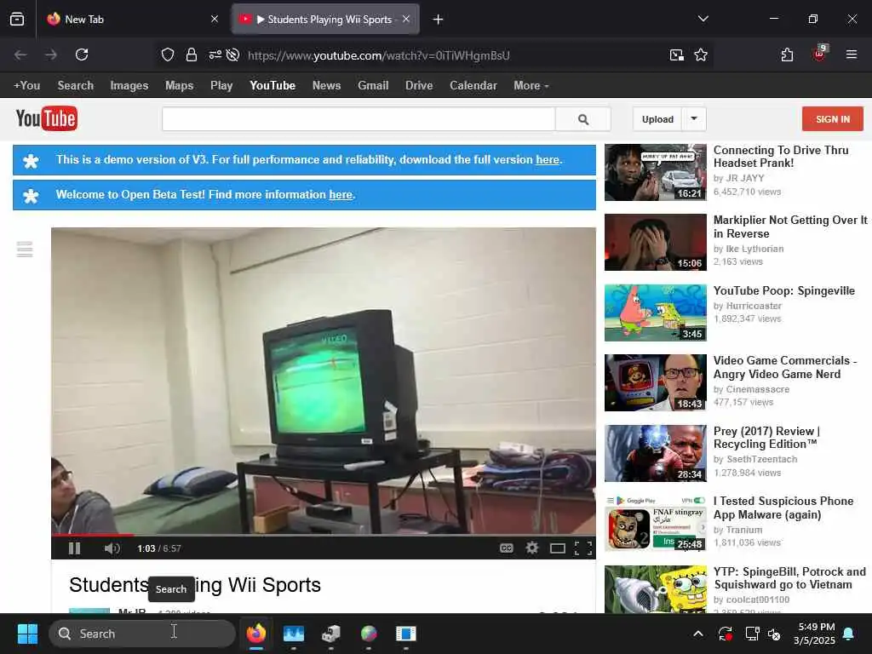Pause the video playback

pos(75,548)
